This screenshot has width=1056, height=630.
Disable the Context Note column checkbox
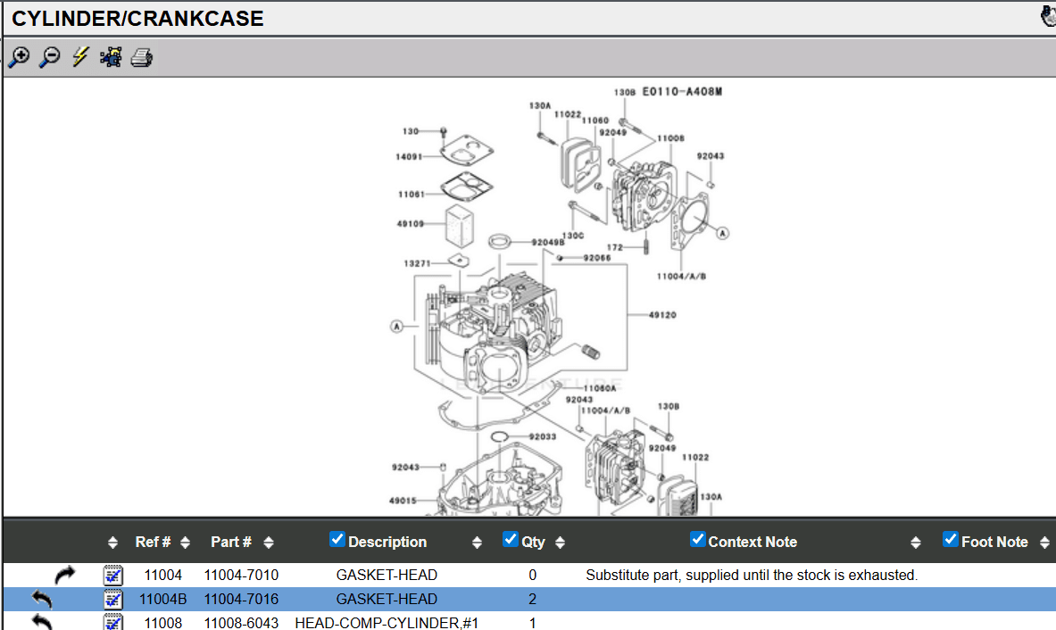click(698, 539)
